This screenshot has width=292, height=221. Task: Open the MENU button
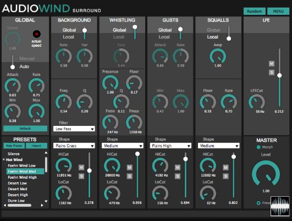click(x=278, y=11)
